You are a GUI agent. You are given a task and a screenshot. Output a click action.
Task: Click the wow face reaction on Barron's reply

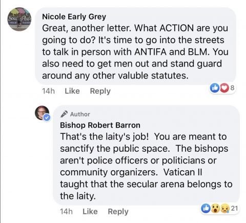(x=215, y=209)
